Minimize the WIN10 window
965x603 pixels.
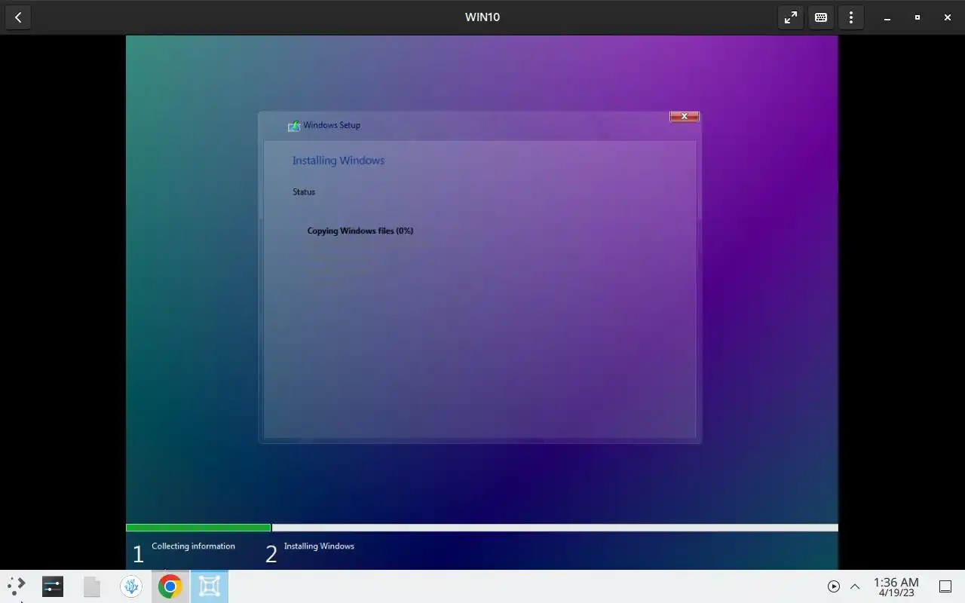point(887,17)
